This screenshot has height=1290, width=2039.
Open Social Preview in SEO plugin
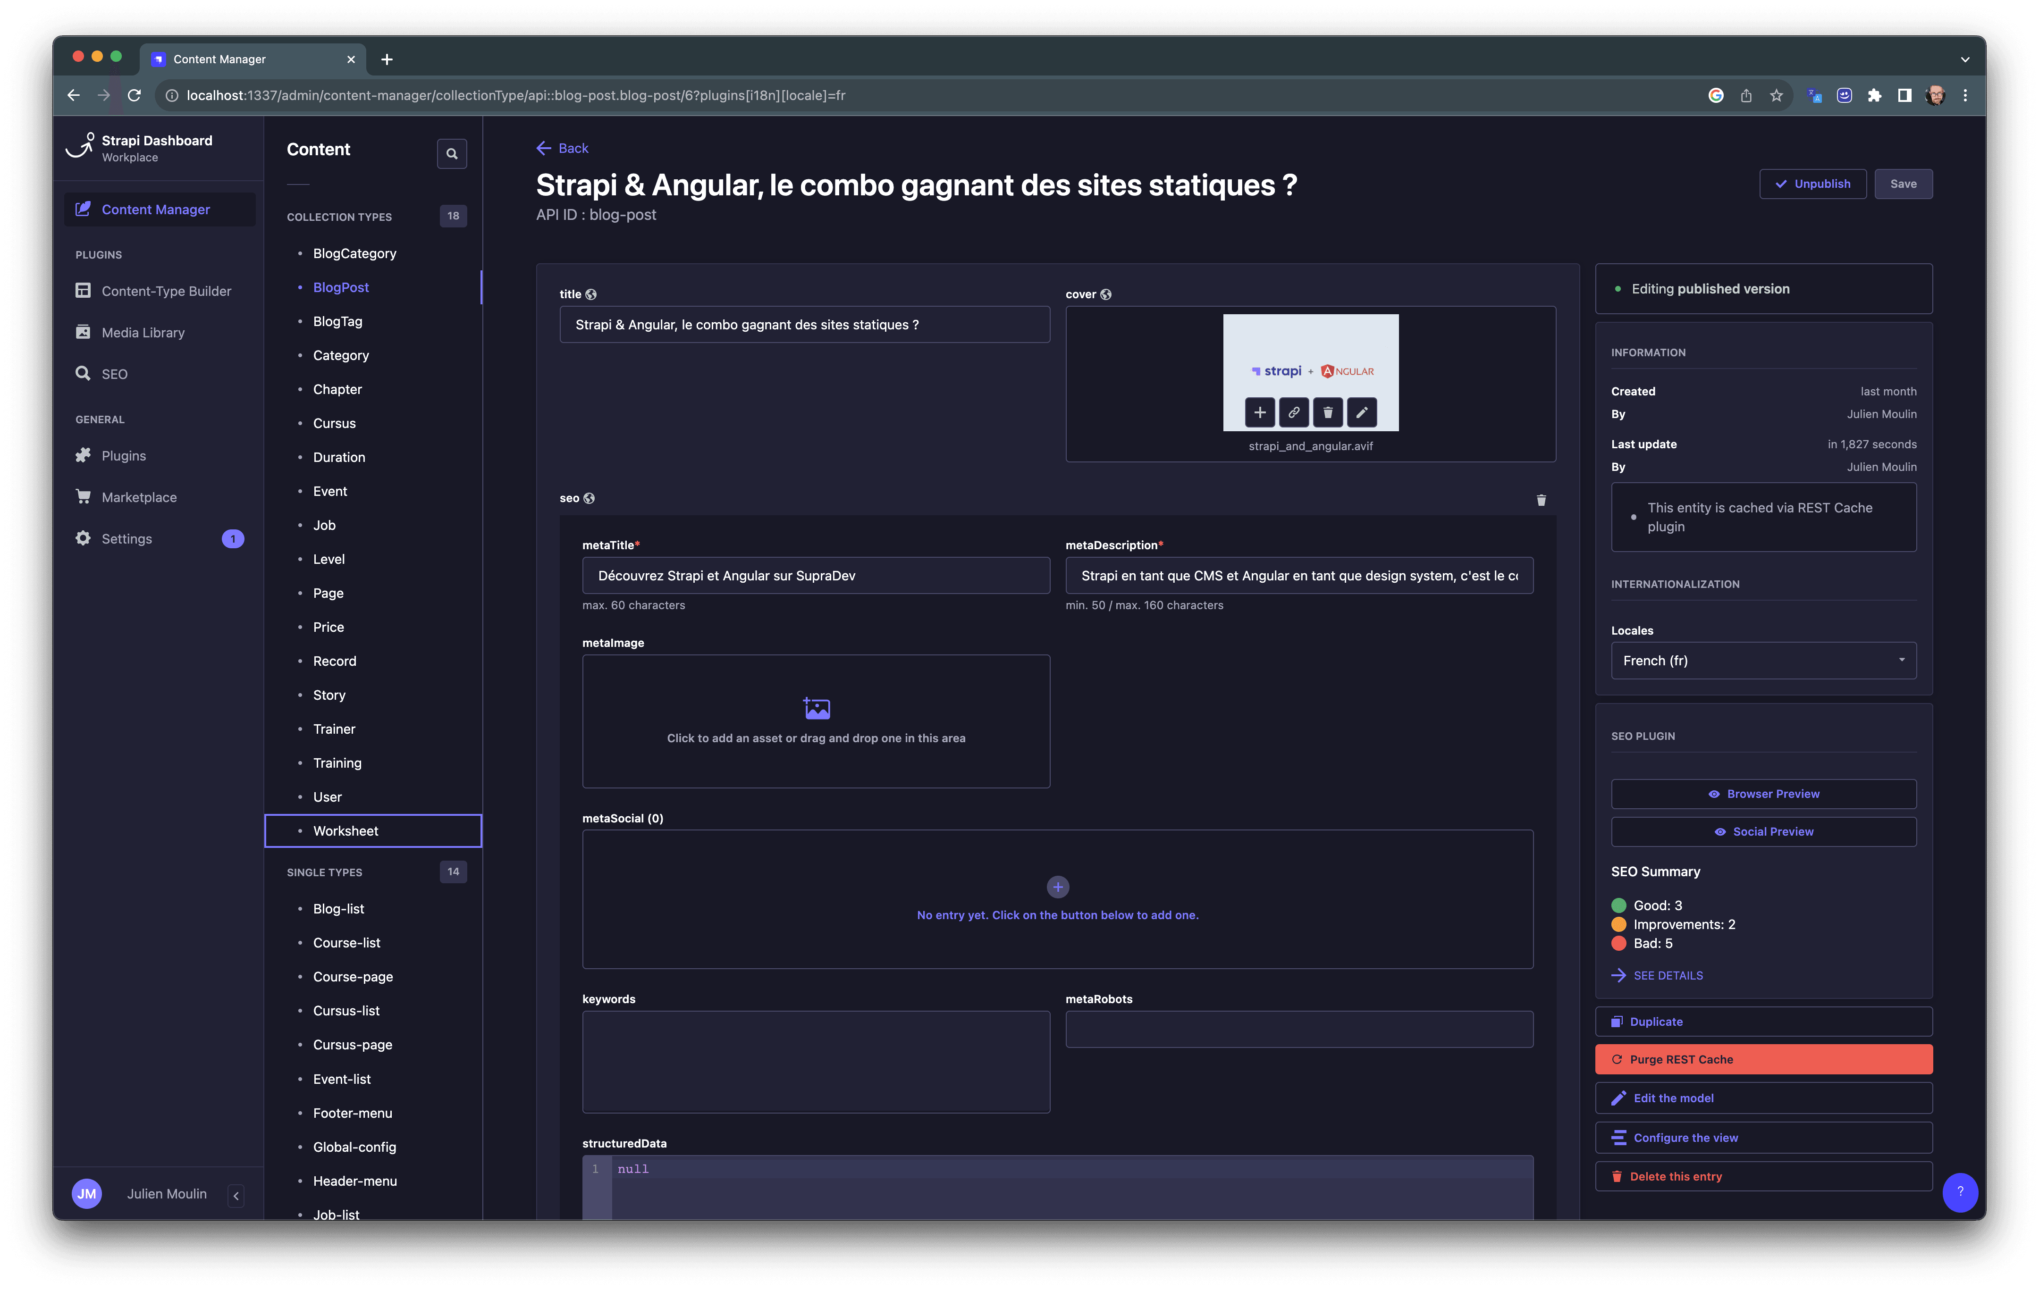click(1763, 831)
